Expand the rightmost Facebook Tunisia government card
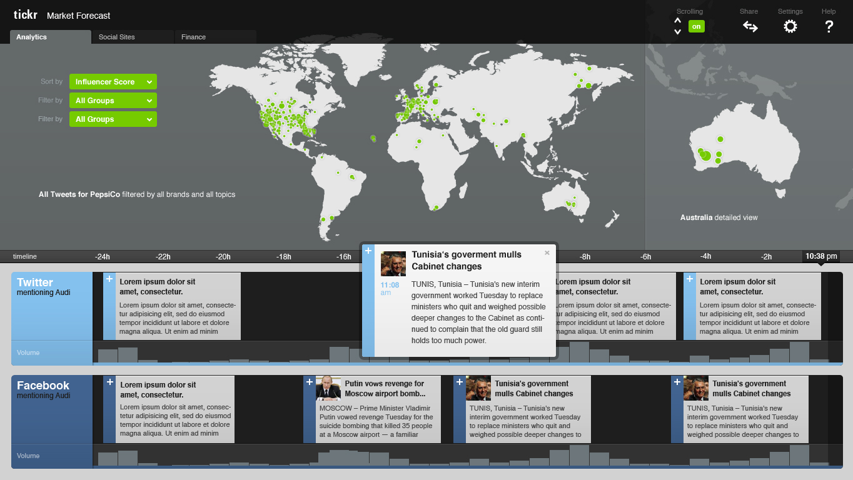This screenshot has height=480, width=853. point(677,382)
